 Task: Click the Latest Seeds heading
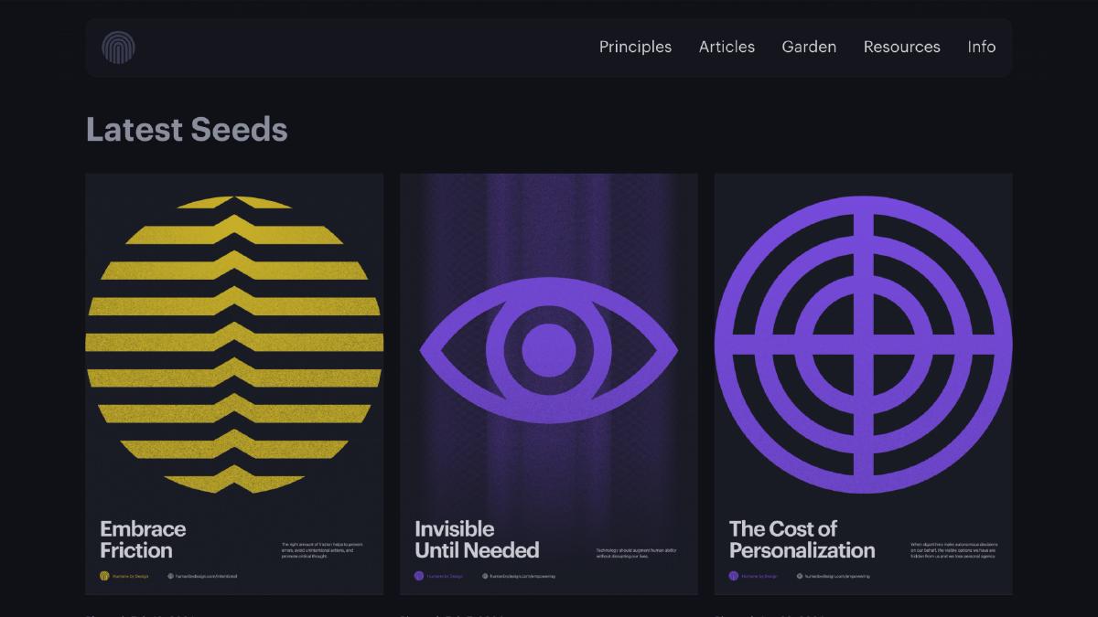pyautogui.click(x=186, y=130)
